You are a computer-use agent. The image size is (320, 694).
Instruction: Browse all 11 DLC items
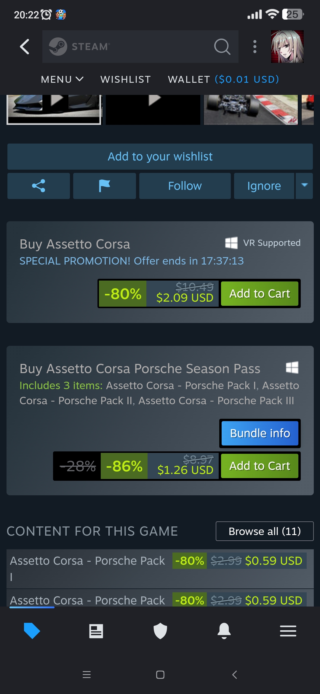264,531
